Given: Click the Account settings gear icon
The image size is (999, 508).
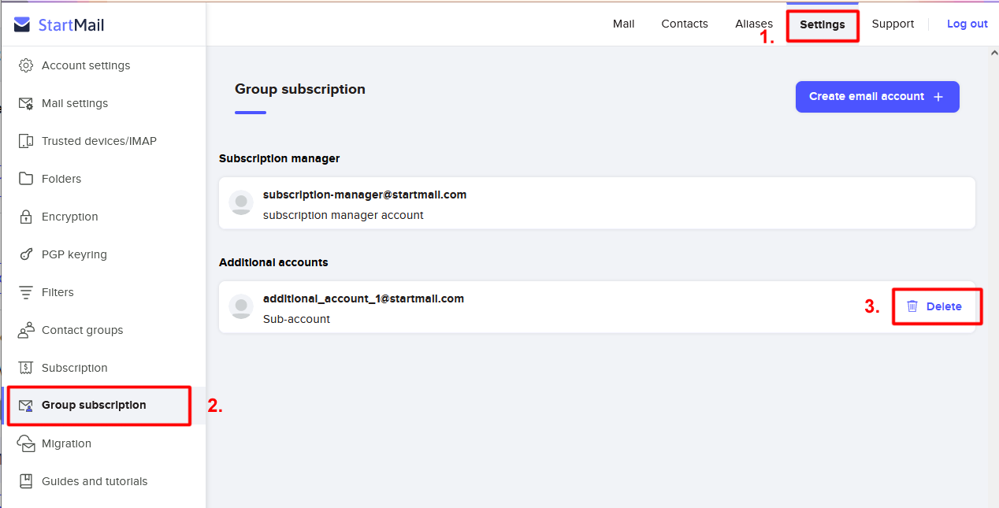Looking at the screenshot, I should point(26,65).
